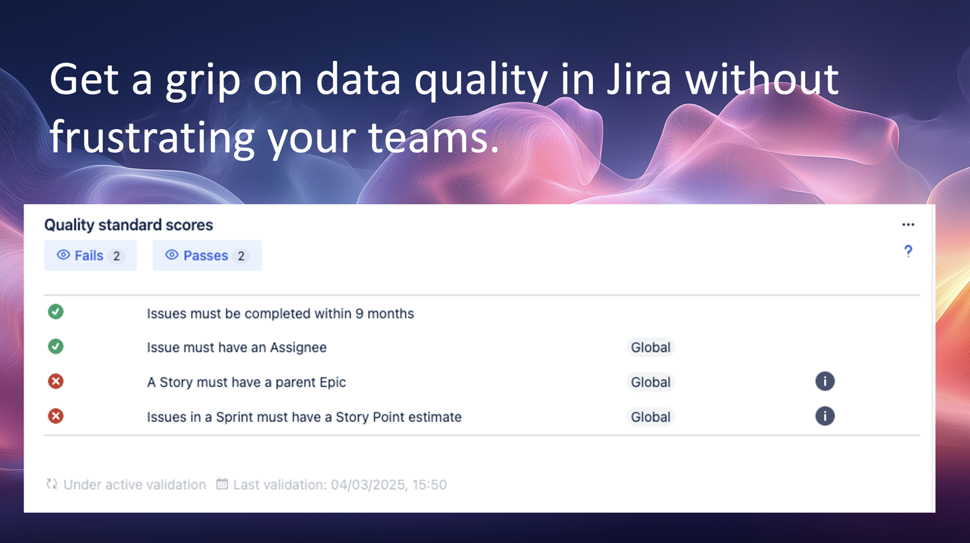Toggle visibility of Fails results
This screenshot has height=543, width=970.
point(91,255)
